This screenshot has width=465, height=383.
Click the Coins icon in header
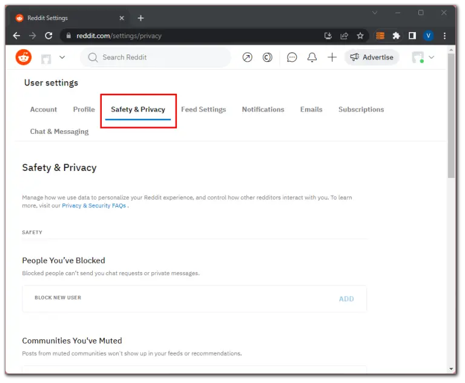coord(267,58)
